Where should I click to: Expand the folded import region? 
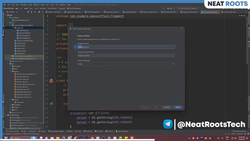[71, 25]
